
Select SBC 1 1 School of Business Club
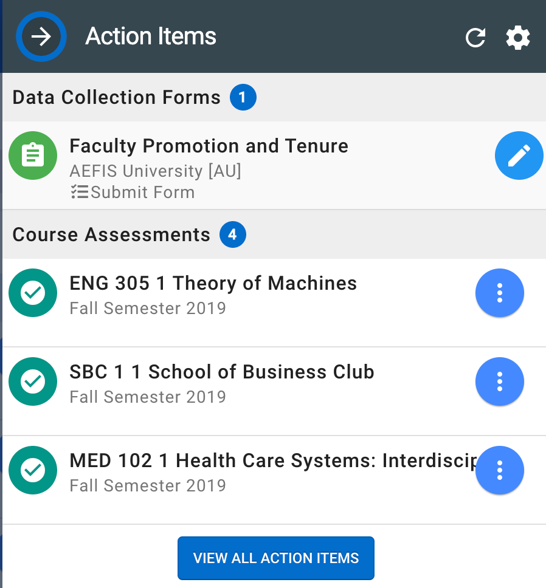(222, 372)
